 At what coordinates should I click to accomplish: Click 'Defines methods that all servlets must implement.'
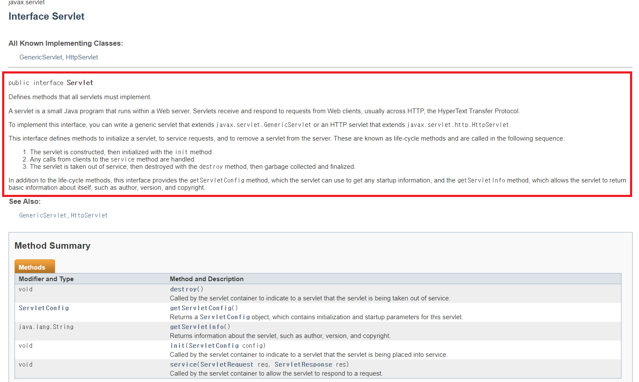pos(80,97)
